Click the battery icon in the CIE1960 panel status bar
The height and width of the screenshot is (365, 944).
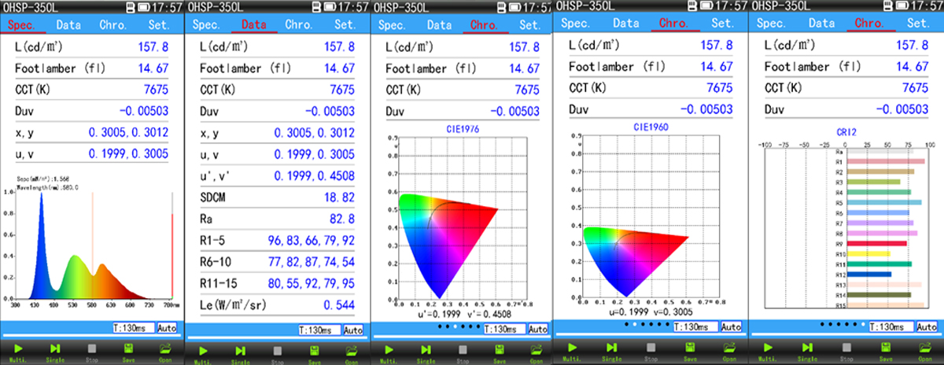(x=705, y=6)
